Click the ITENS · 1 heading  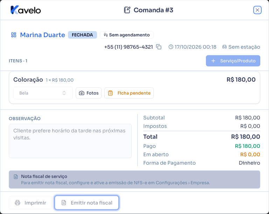(x=18, y=61)
